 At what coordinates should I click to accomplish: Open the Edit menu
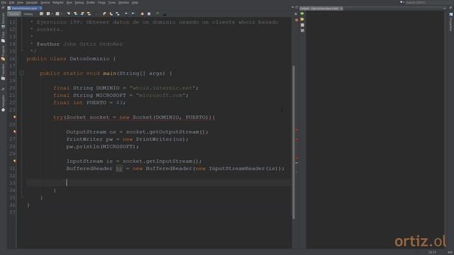point(11,3)
